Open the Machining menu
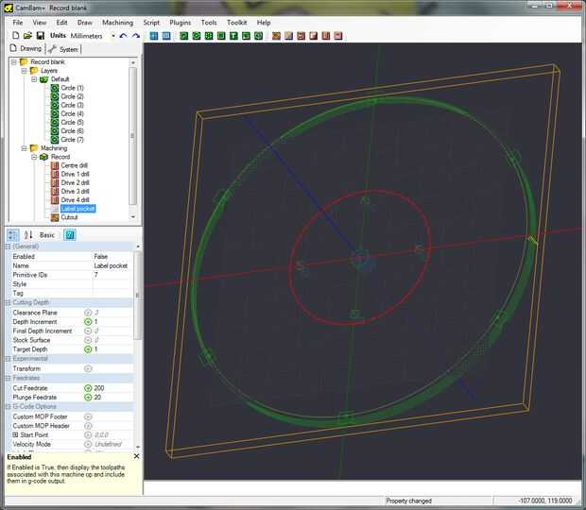Viewport: 586px width, 510px height. click(x=117, y=22)
